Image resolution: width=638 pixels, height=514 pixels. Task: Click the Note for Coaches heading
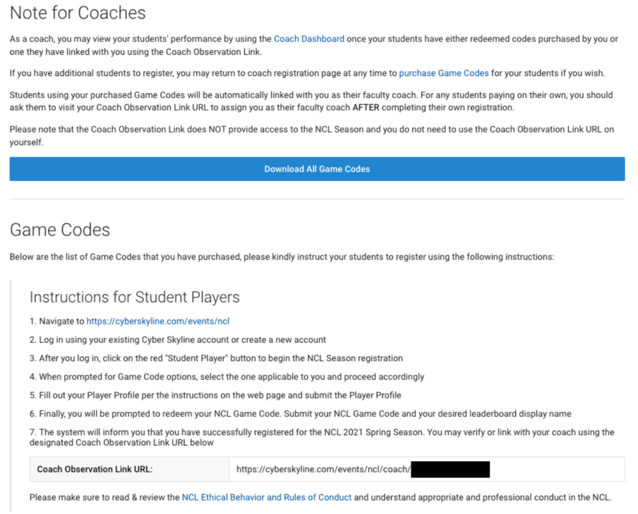point(78,12)
